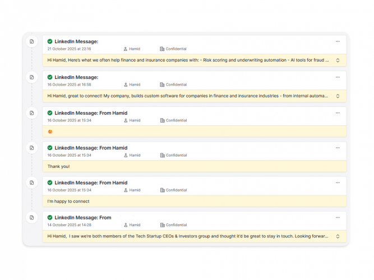374x280 pixels.
Task: Open Confidential company on emoji message card
Action: pos(176,120)
